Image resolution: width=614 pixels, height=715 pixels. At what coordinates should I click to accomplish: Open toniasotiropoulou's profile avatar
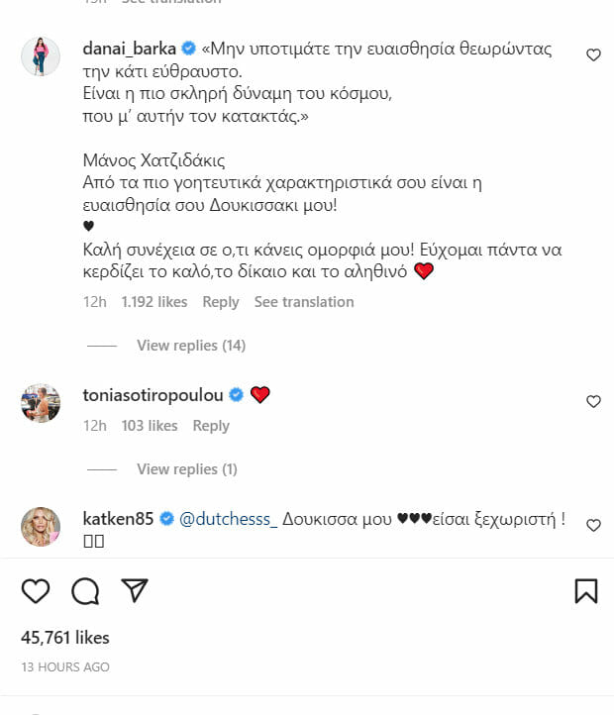pyautogui.click(x=42, y=402)
